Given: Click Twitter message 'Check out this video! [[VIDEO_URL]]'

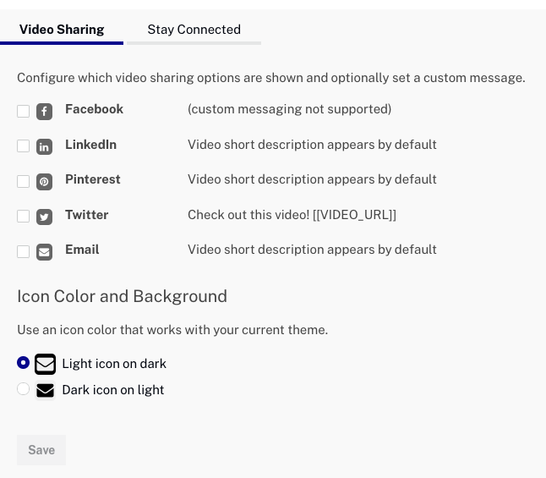Looking at the screenshot, I should pos(292,215).
